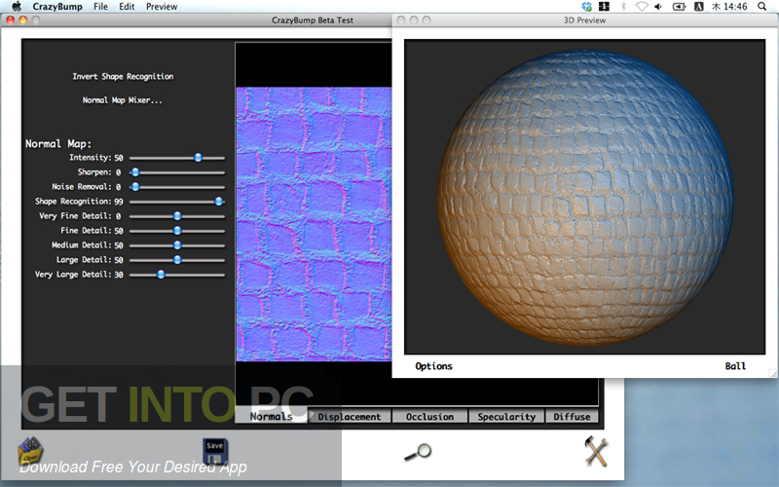
Task: Open the CrazyBump application menu
Action: tap(56, 7)
